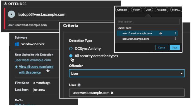Click the info icon next to User label
191x106 pixels.
click(79, 85)
